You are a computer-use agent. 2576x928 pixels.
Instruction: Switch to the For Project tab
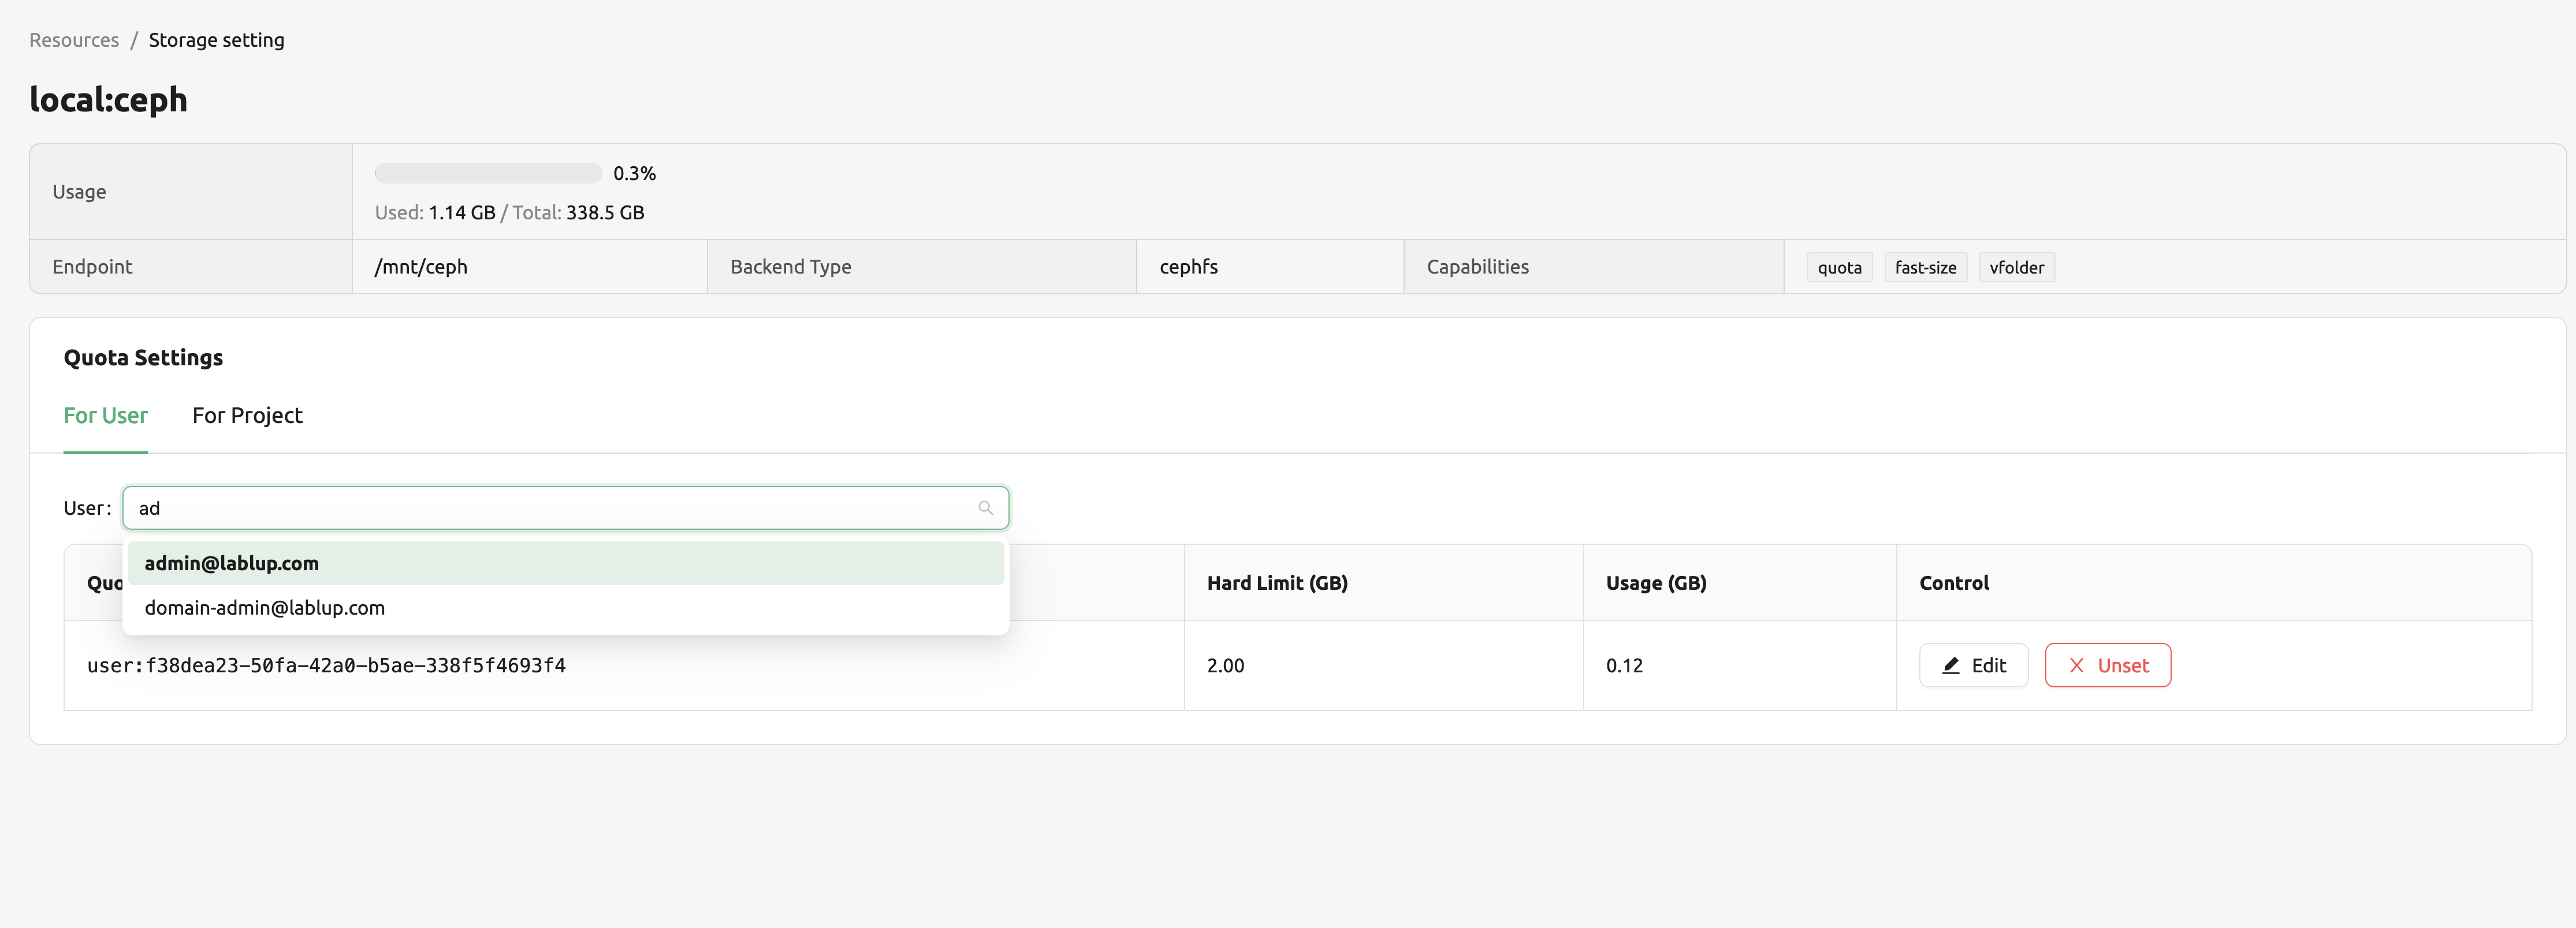point(247,416)
